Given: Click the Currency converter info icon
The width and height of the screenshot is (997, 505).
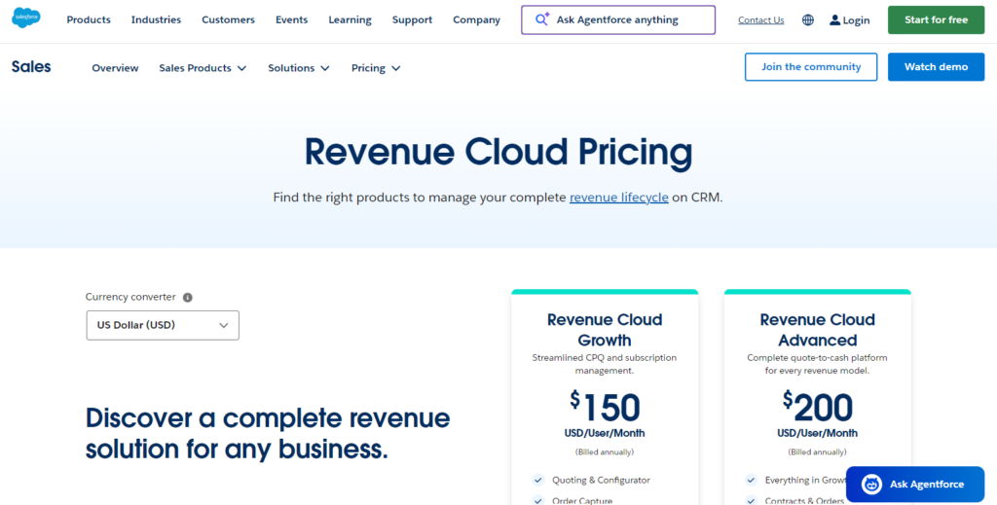Looking at the screenshot, I should coord(188,298).
